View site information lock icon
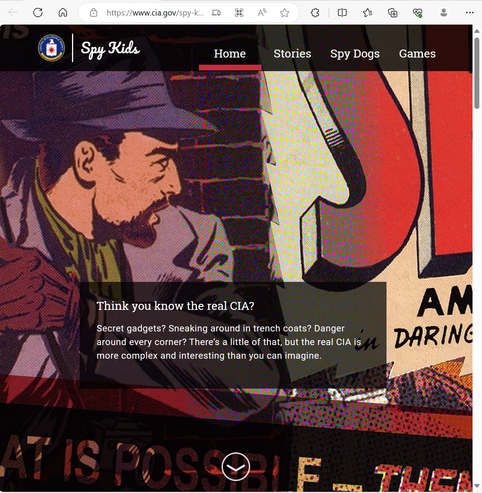 pyautogui.click(x=94, y=13)
